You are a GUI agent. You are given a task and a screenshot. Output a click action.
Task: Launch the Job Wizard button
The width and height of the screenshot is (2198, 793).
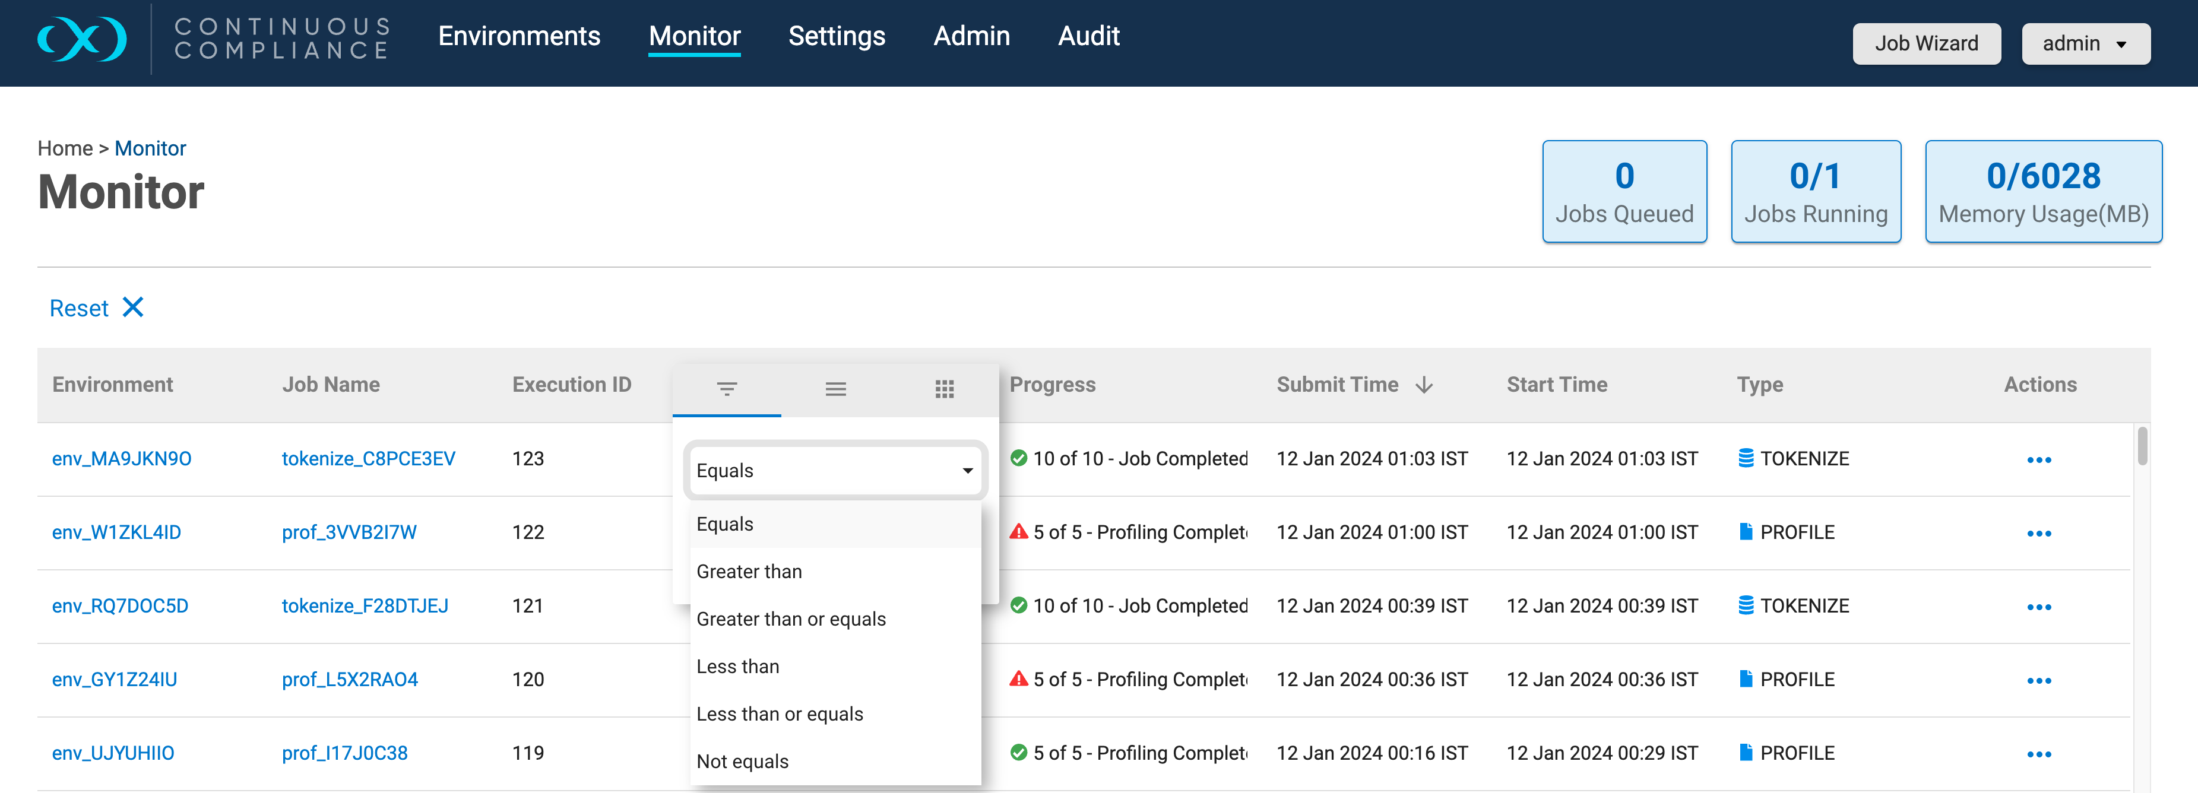[x=1927, y=43]
